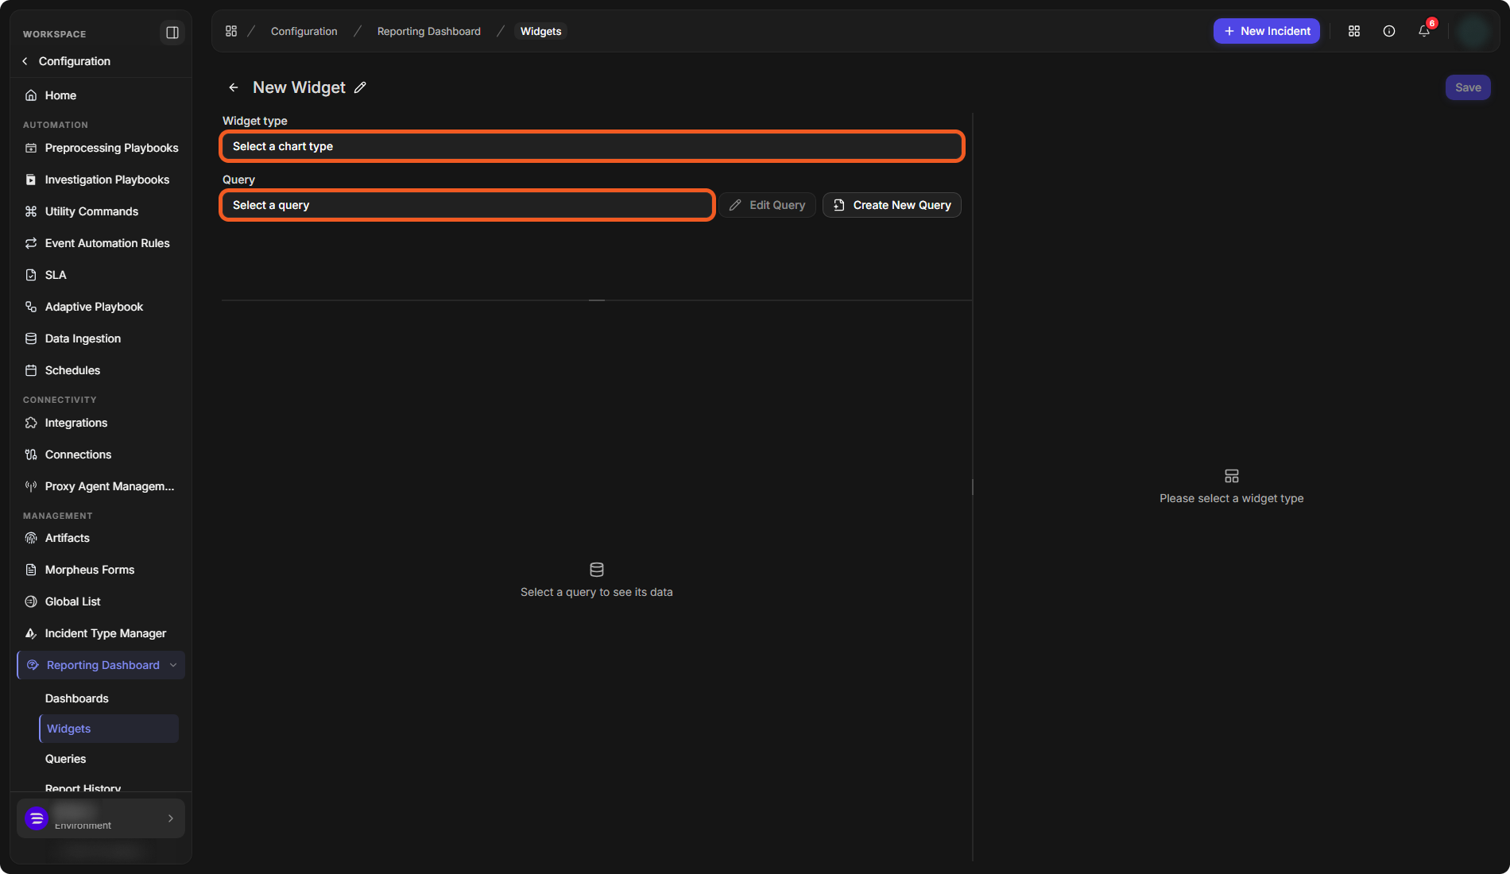Expand the environment switcher chevron
The height and width of the screenshot is (874, 1510).
pos(170,818)
